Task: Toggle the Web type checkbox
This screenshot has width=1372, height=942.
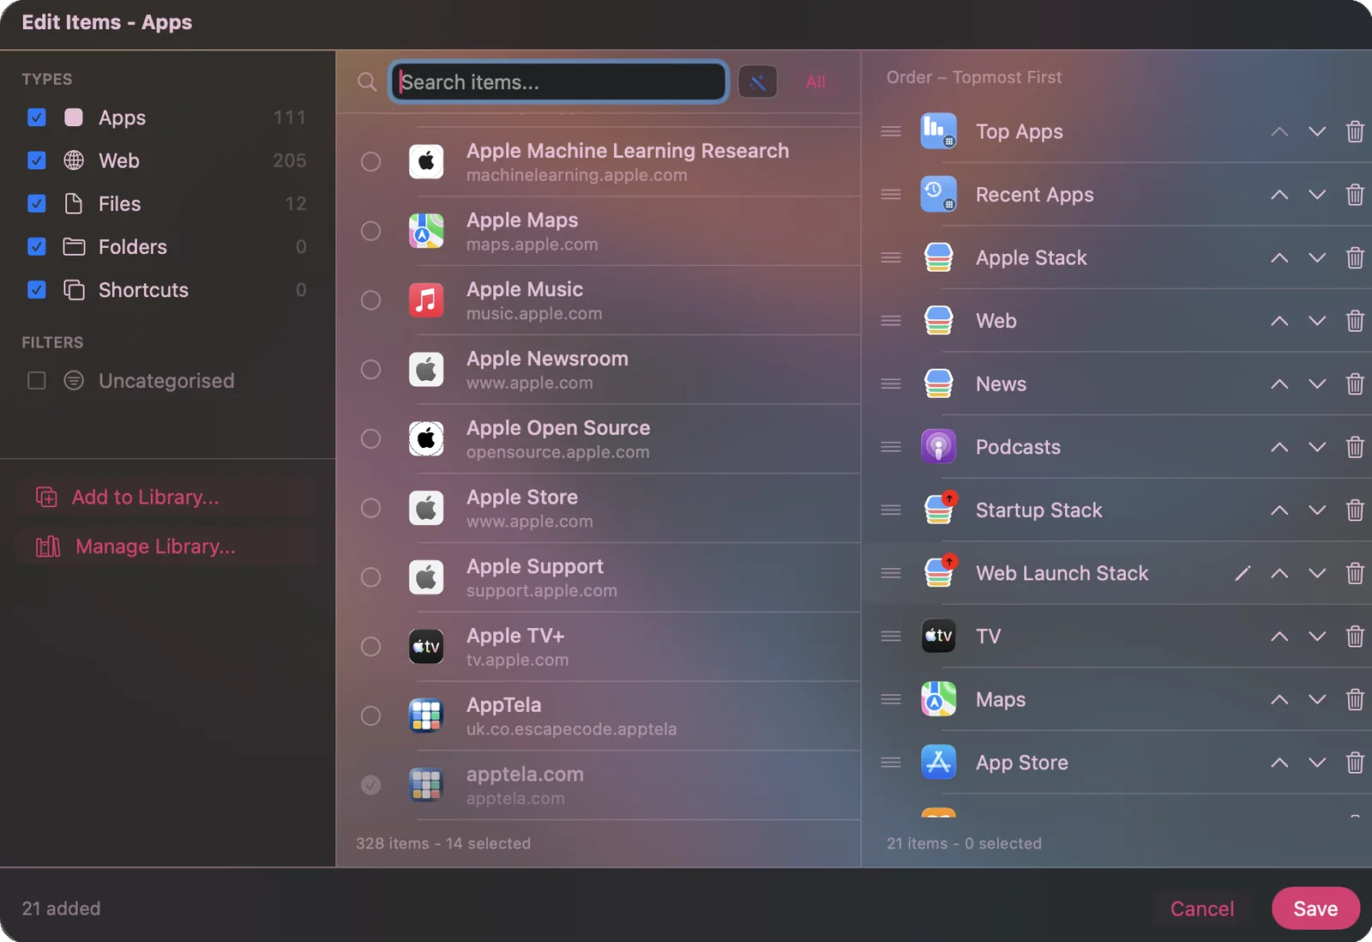Action: 37,160
